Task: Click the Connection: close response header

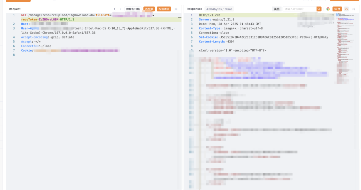Action: click(x=214, y=33)
